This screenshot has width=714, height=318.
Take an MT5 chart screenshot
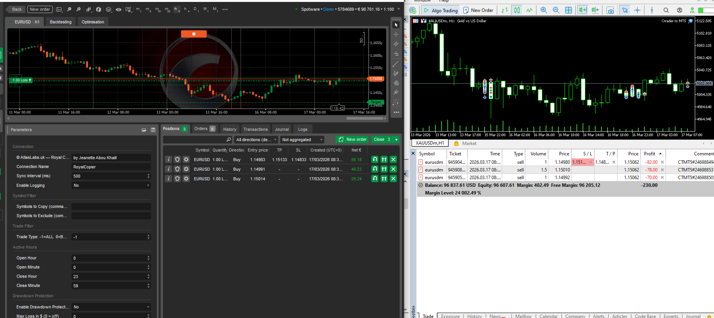(x=610, y=10)
